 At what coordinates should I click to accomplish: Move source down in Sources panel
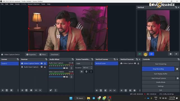[x=40, y=90]
